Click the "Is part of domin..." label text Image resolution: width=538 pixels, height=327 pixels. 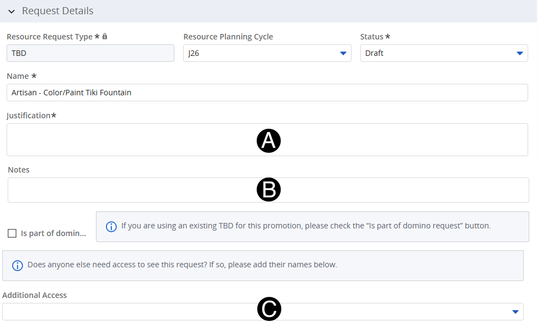[53, 233]
